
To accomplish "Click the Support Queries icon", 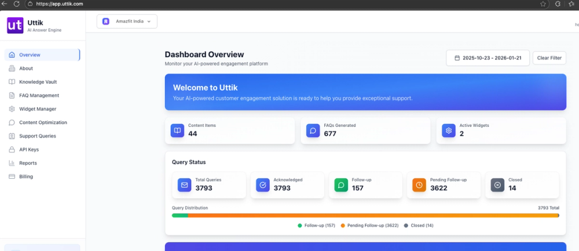I will (x=12, y=136).
